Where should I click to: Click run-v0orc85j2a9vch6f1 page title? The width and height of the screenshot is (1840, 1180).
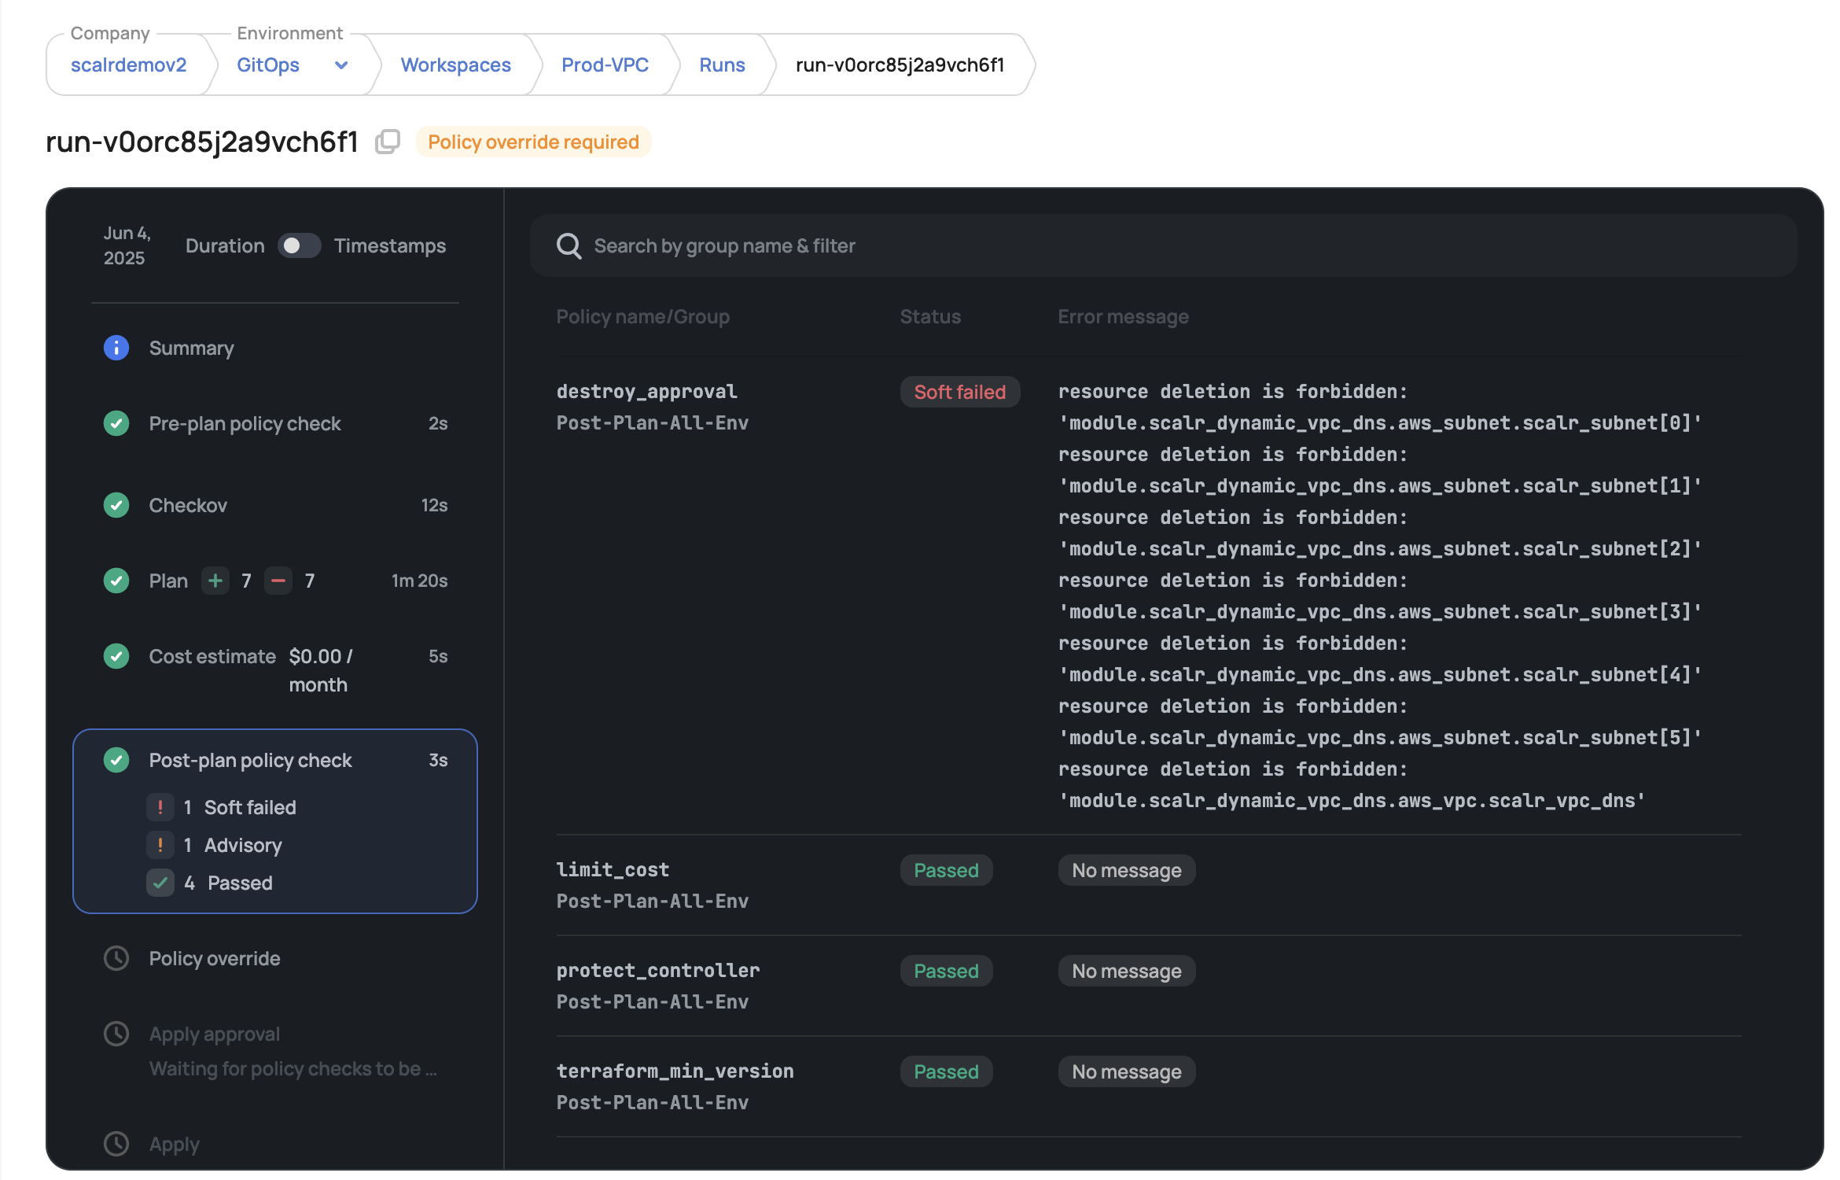coord(202,142)
